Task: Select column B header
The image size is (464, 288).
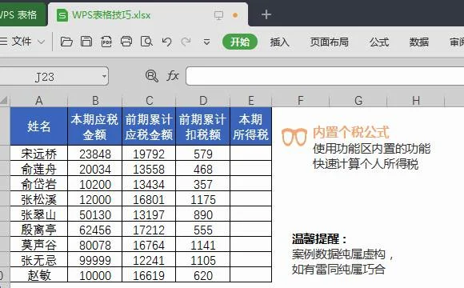Action: 95,101
